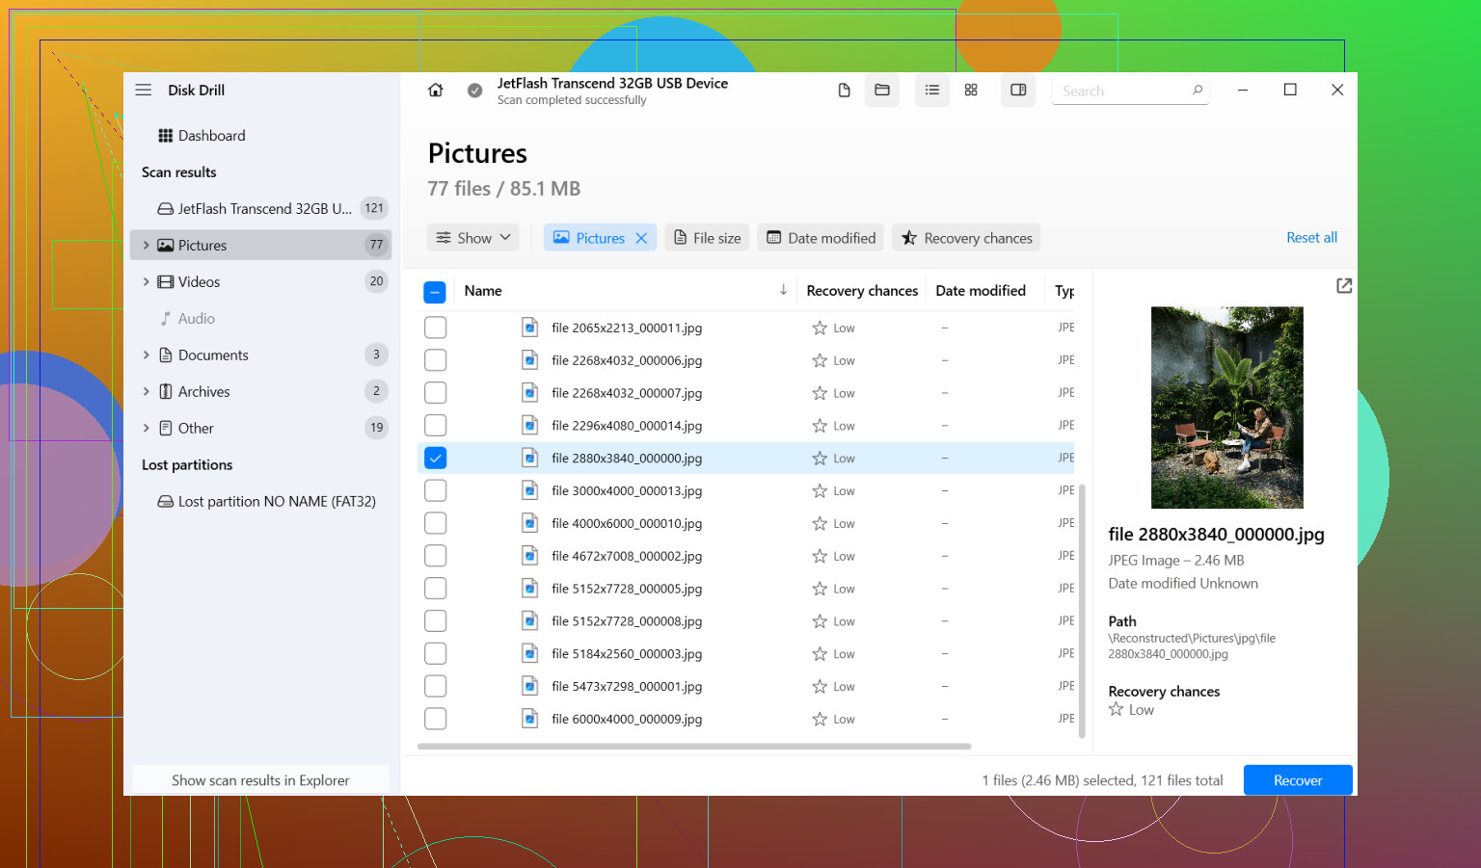The width and height of the screenshot is (1481, 868).
Task: Go to the home screen icon
Action: 436,90
